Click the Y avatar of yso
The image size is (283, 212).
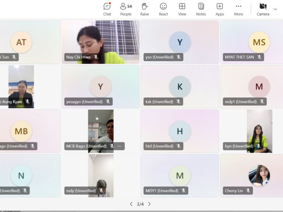click(x=180, y=42)
